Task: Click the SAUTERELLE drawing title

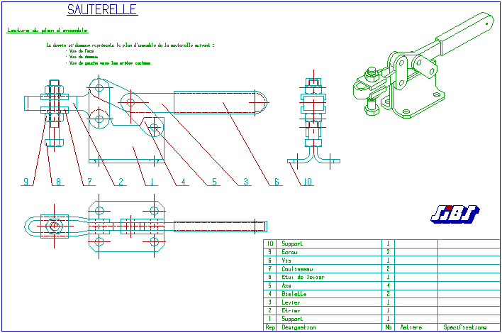Action: click(102, 10)
